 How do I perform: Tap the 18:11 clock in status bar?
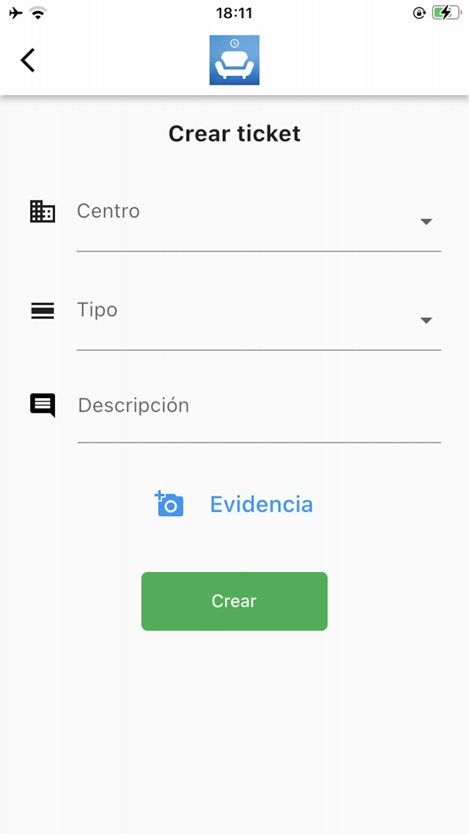pos(234,13)
